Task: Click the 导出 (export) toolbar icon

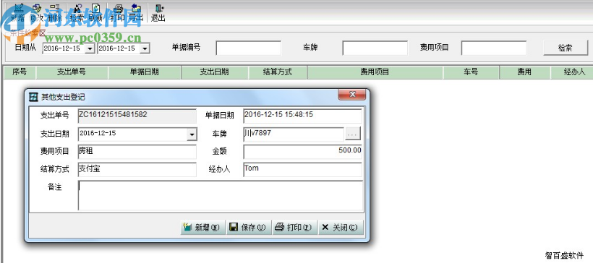Action: point(136,12)
